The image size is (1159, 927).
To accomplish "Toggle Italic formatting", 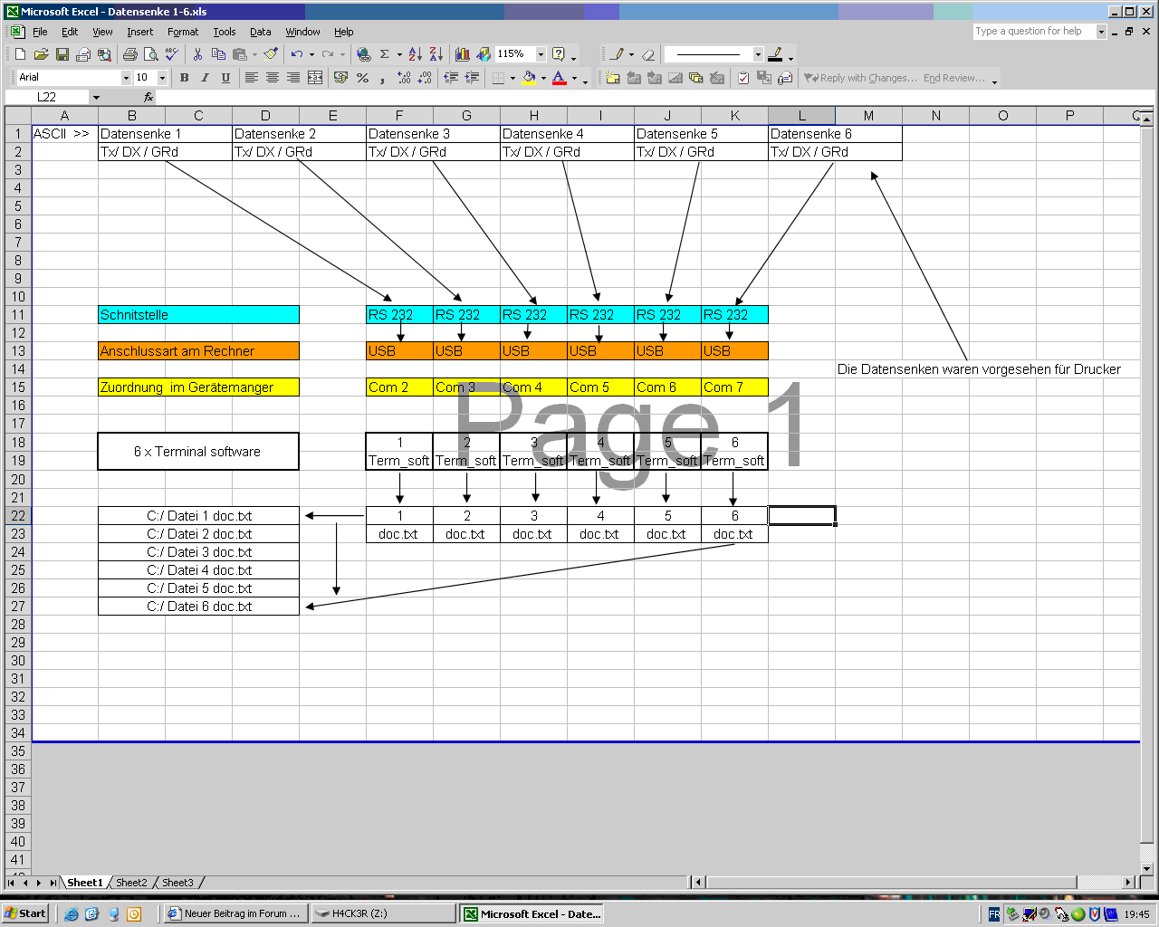I will click(x=205, y=78).
